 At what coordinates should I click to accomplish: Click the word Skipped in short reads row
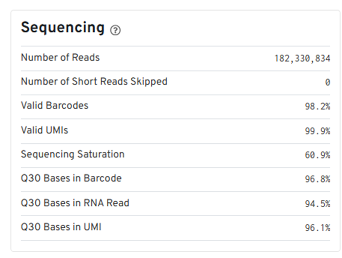149,82
